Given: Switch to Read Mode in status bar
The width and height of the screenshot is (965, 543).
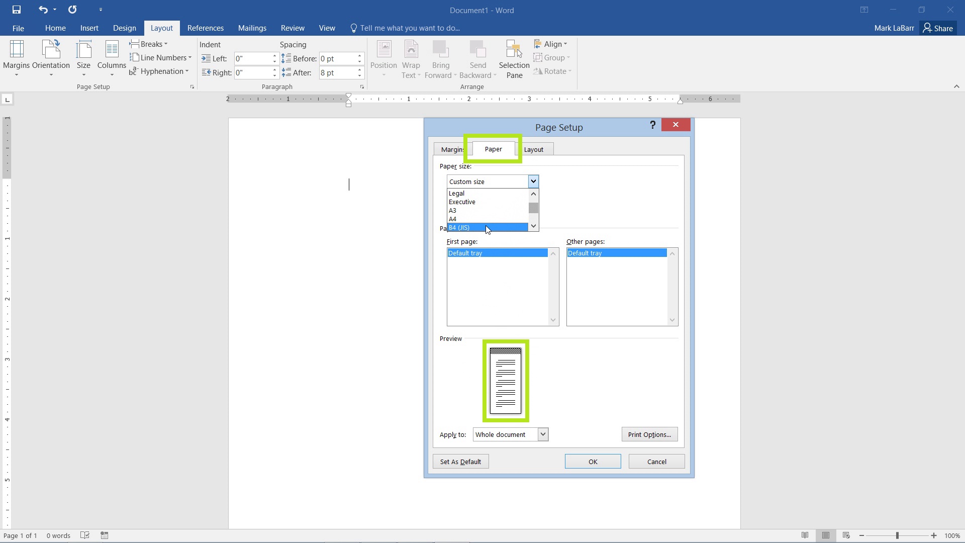Looking at the screenshot, I should (x=805, y=535).
